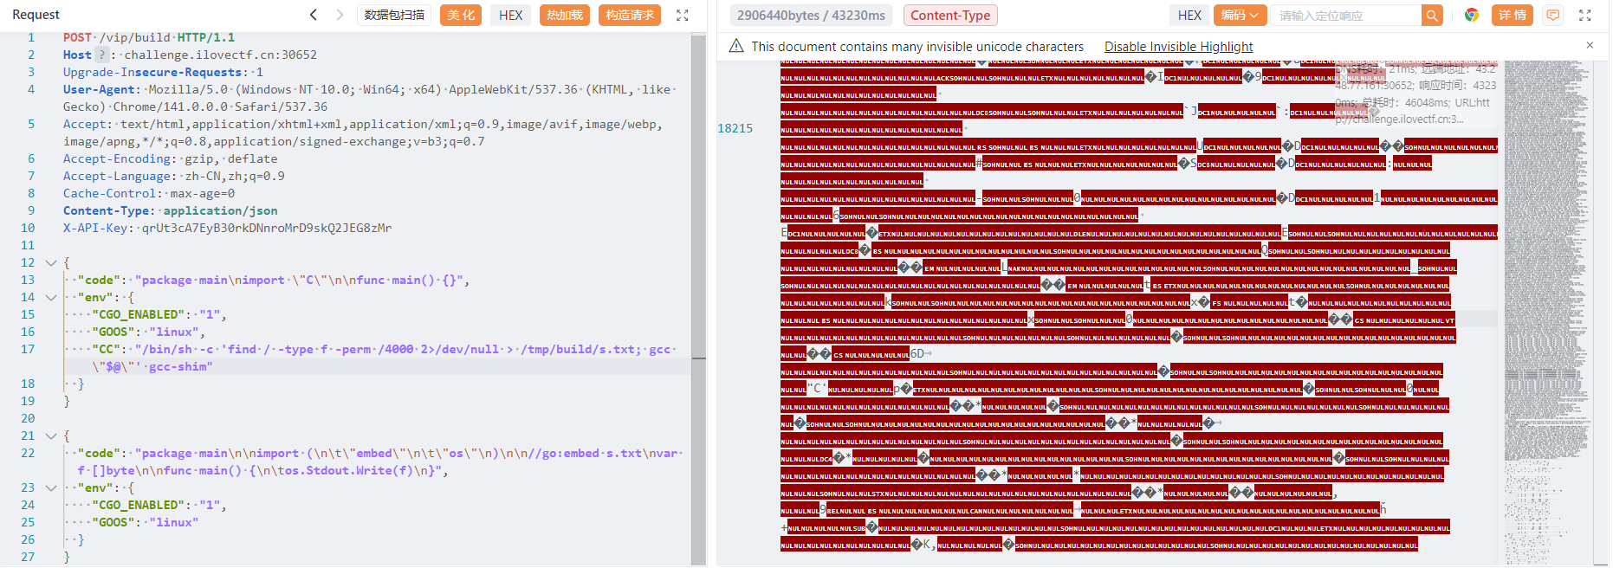This screenshot has width=1613, height=568.
Task: Toggle the 美化 beautify button
Action: (x=461, y=15)
